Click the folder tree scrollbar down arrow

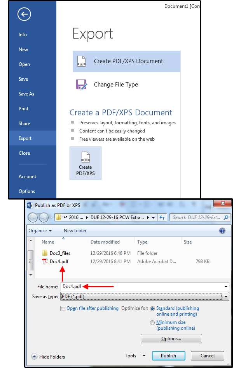pyautogui.click(x=31, y=275)
